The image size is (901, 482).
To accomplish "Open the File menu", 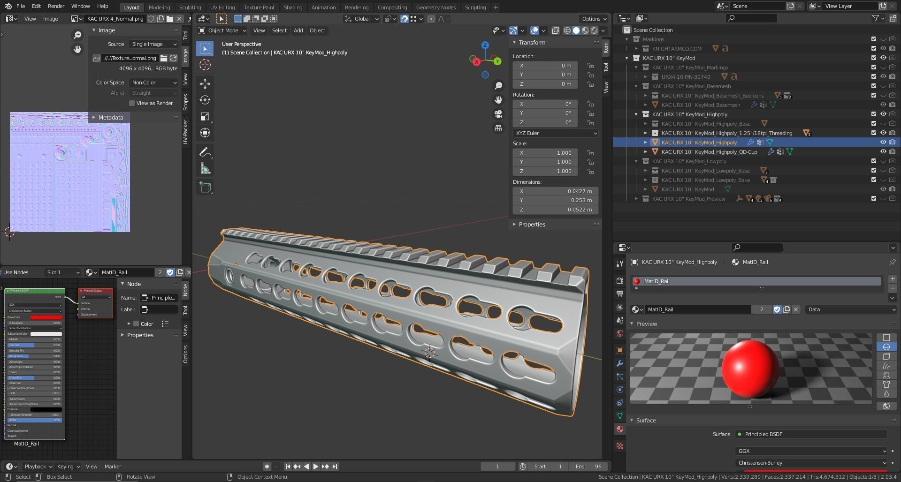I will [21, 6].
